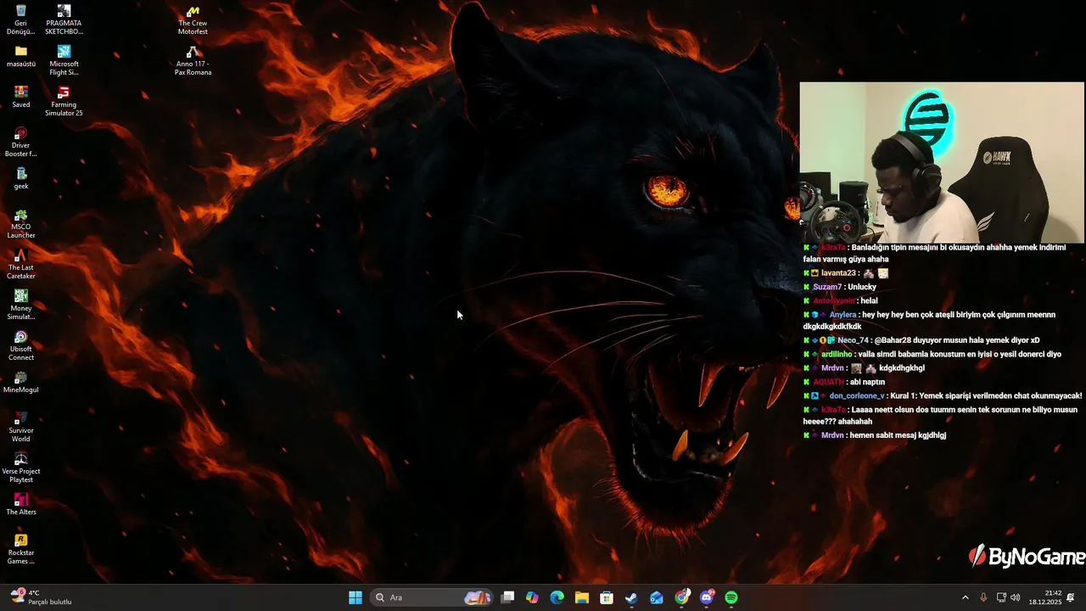Launch Copilot from the taskbar
The width and height of the screenshot is (1086, 611).
click(x=532, y=597)
